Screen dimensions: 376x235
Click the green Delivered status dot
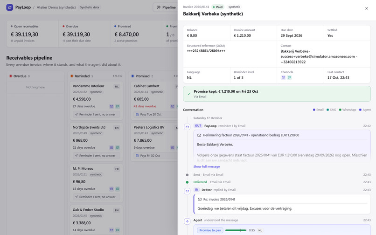[x=187, y=182]
